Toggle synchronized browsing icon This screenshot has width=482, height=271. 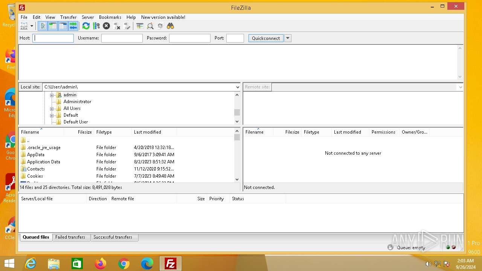[x=160, y=26]
